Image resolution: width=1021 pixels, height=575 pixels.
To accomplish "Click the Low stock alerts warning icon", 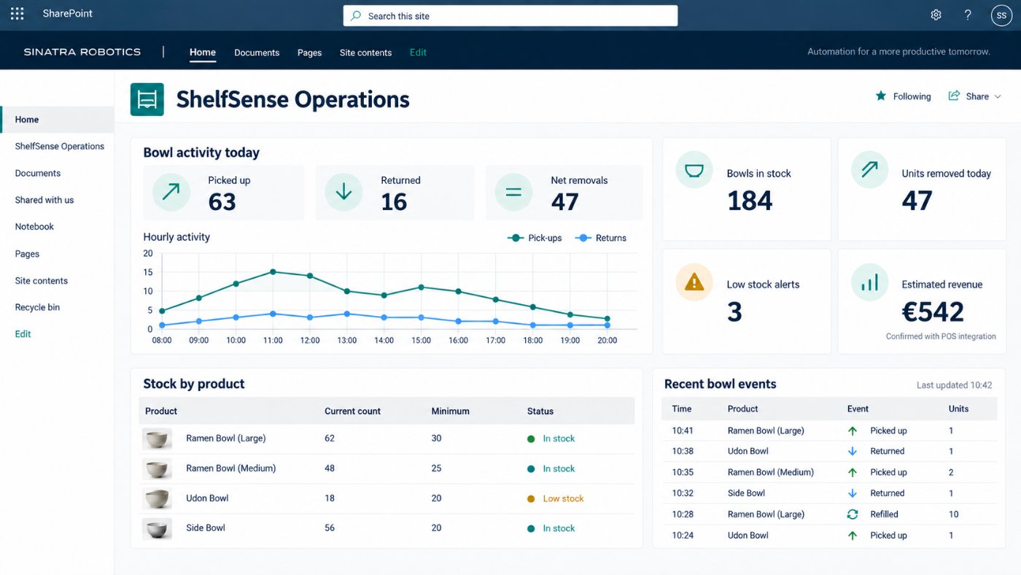I will pos(694,282).
